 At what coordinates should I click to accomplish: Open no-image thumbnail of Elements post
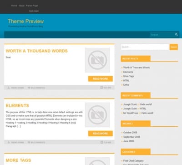[x=97, y=115]
